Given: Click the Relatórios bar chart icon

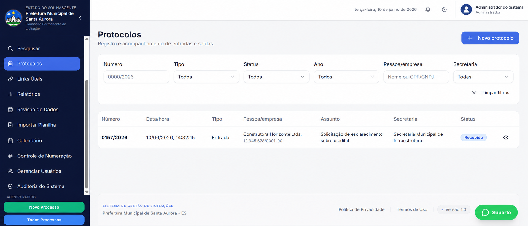Looking at the screenshot, I should (x=10, y=94).
